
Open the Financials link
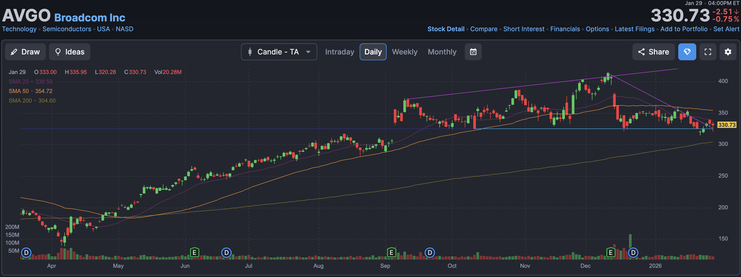click(x=565, y=29)
